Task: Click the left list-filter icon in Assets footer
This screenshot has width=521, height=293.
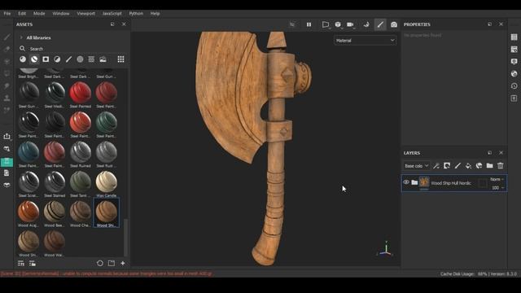Action: tap(21, 264)
